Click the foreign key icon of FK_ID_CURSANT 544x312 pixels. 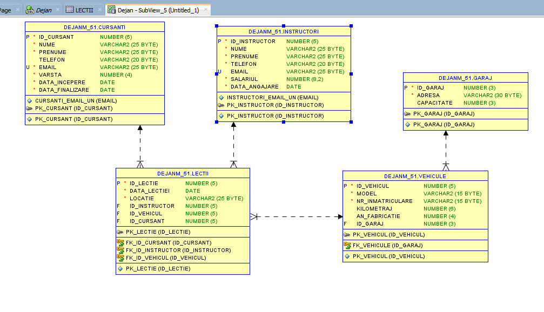click(120, 243)
